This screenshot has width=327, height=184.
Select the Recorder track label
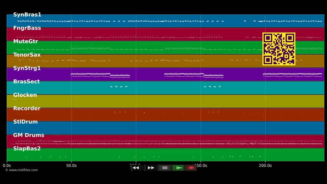point(27,108)
